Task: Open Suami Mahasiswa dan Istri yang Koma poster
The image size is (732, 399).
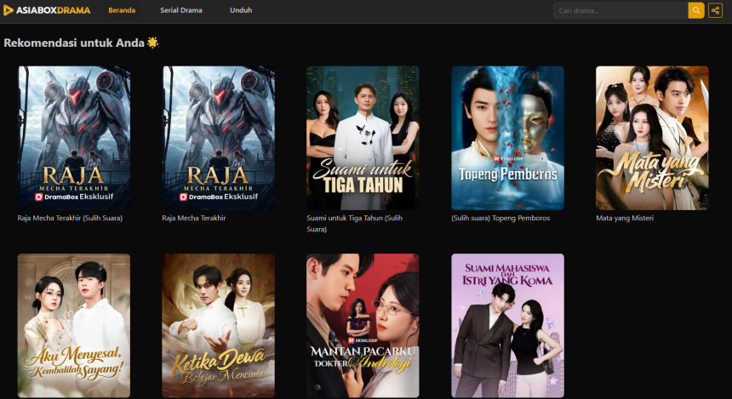Action: (x=507, y=326)
